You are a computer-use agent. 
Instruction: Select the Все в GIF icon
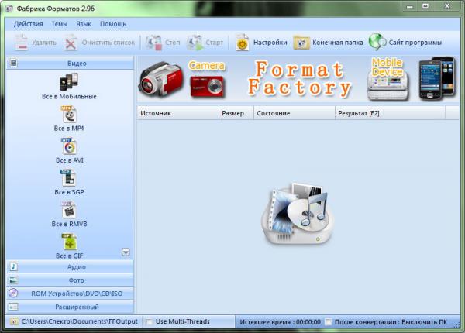point(69,242)
